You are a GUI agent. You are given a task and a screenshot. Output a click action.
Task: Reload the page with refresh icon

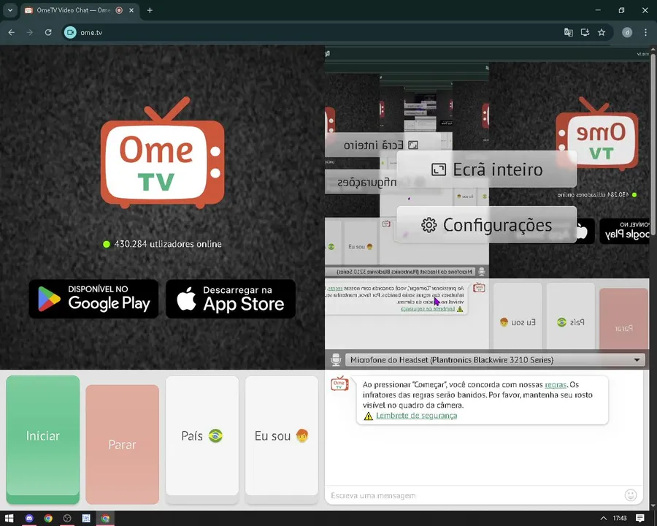point(48,32)
